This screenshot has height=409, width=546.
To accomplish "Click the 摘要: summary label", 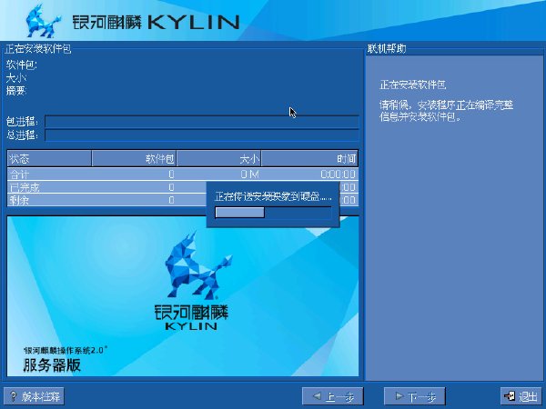I will pyautogui.click(x=16, y=91).
